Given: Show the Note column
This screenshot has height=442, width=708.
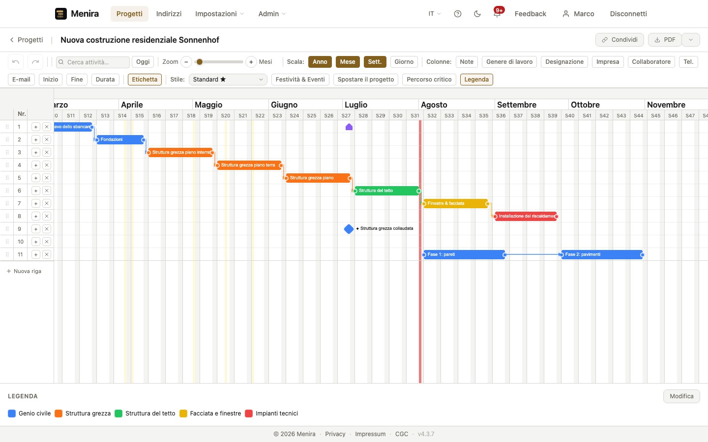Looking at the screenshot, I should pyautogui.click(x=467, y=62).
